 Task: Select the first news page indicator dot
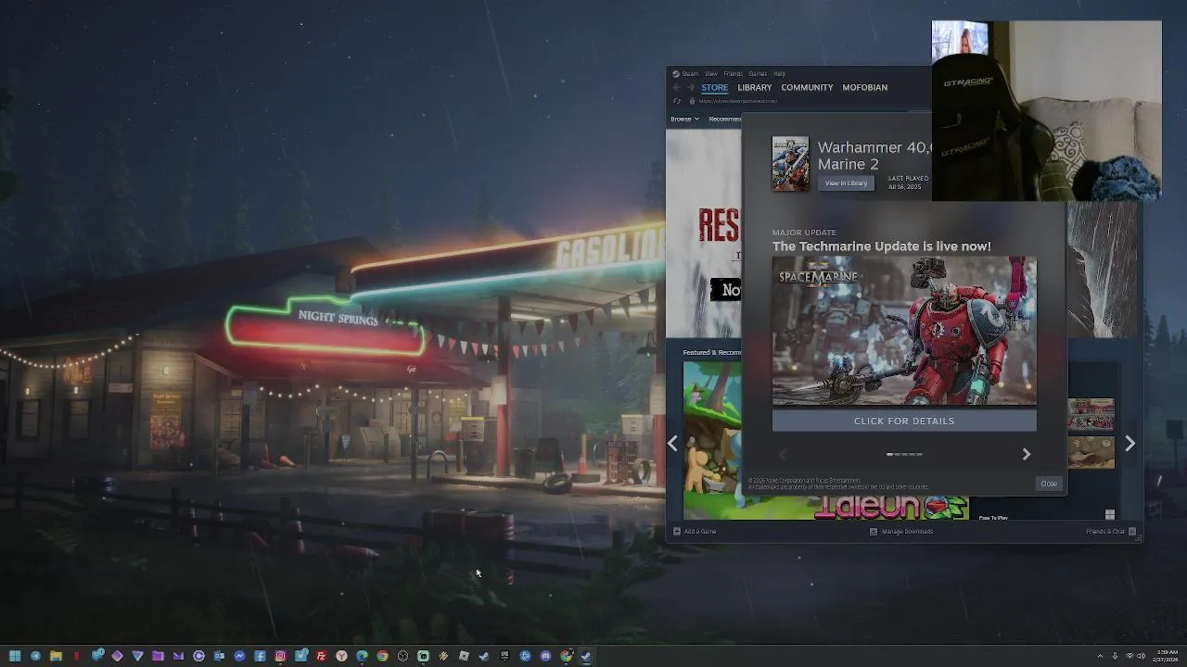pyautogui.click(x=890, y=454)
